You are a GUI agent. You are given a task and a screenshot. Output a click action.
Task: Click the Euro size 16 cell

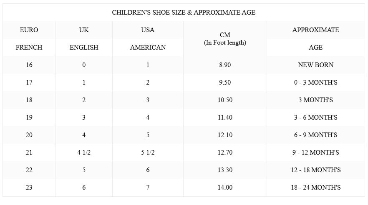(29, 65)
